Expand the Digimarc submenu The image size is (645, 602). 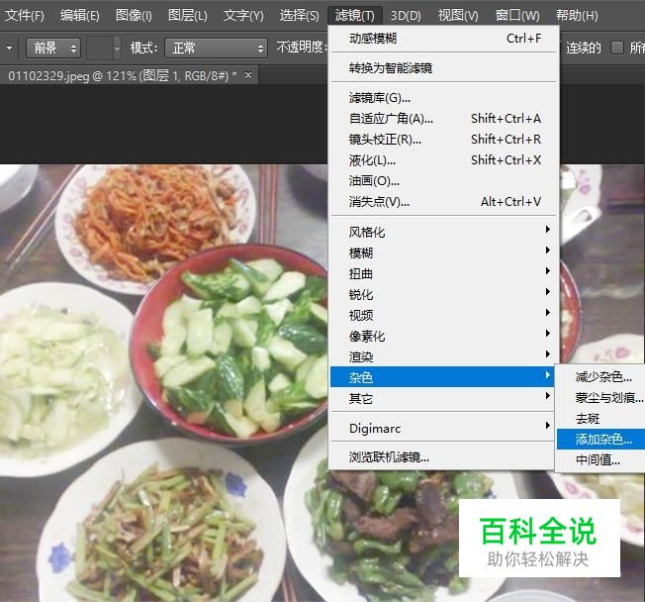point(443,429)
